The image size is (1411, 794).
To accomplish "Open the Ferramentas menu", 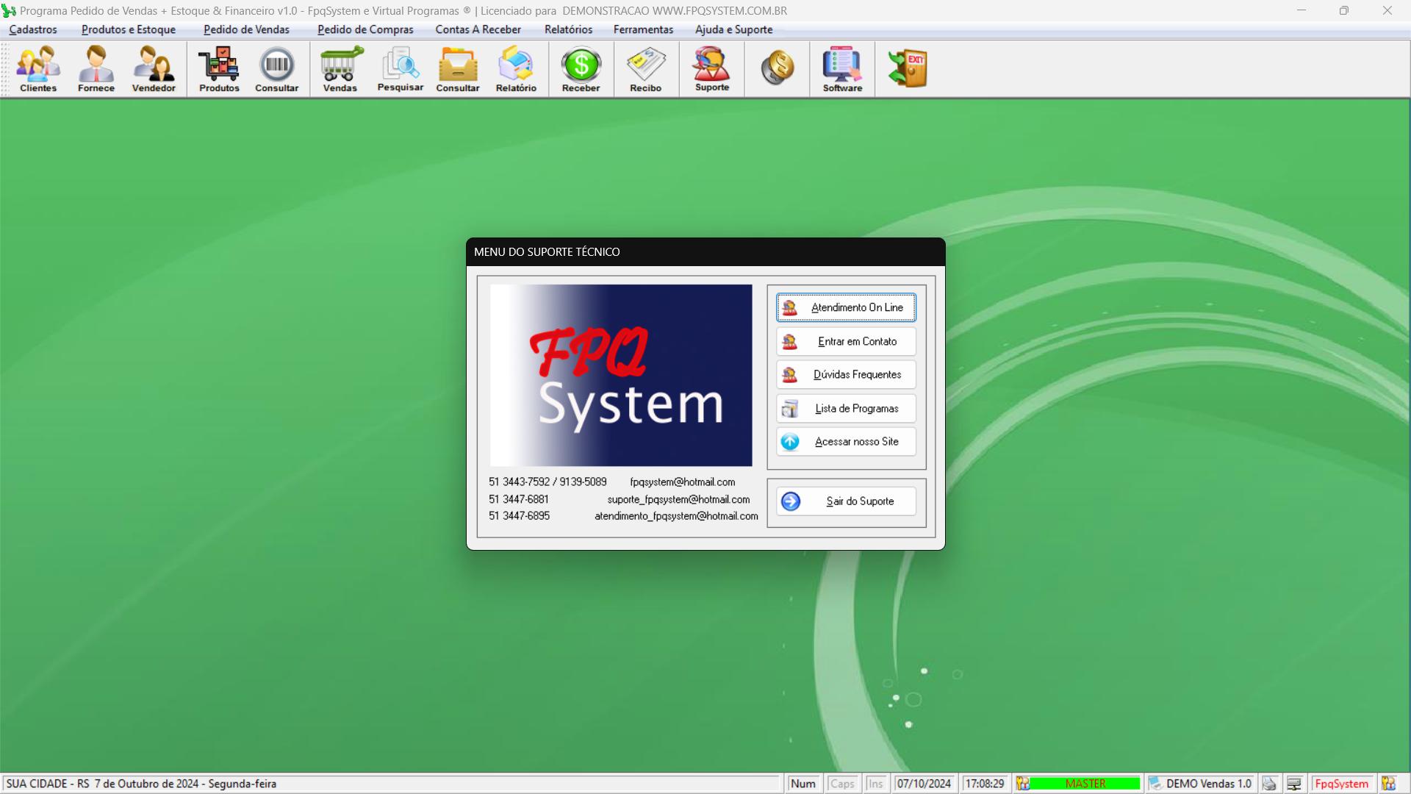I will pyautogui.click(x=643, y=29).
